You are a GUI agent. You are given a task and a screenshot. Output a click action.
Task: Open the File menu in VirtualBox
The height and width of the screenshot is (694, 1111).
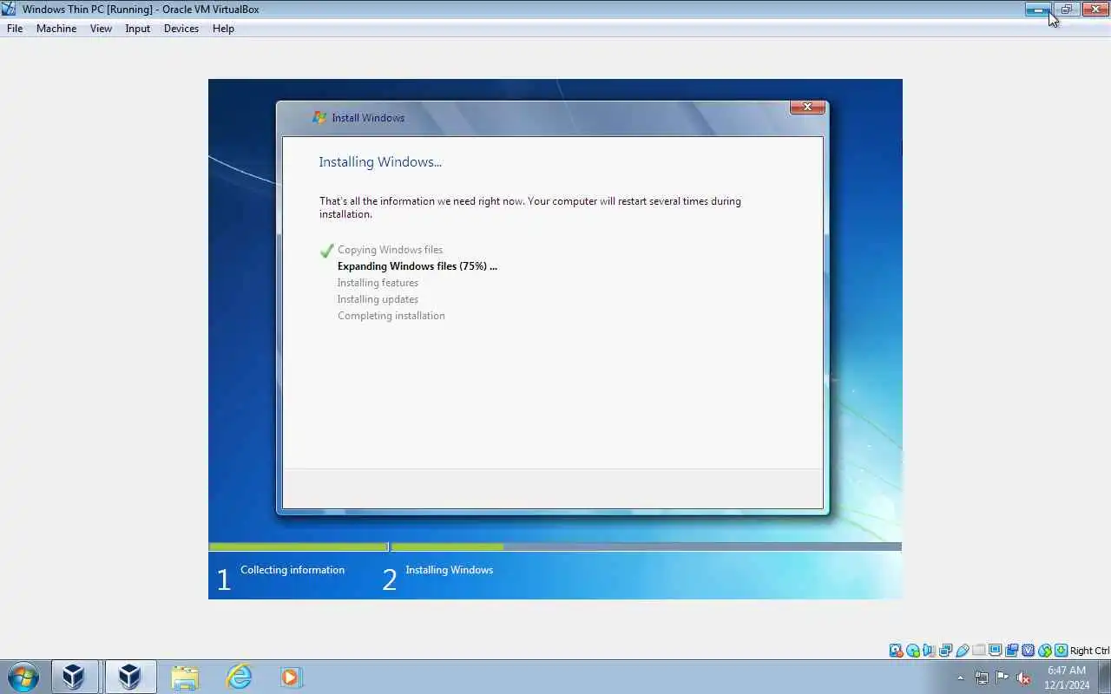(x=15, y=29)
